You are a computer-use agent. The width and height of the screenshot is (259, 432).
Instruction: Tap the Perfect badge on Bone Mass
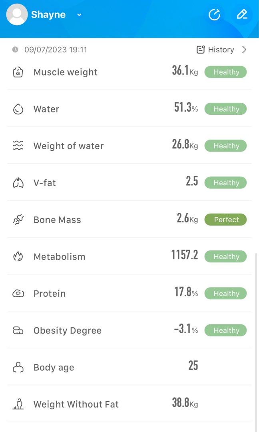pos(225,219)
